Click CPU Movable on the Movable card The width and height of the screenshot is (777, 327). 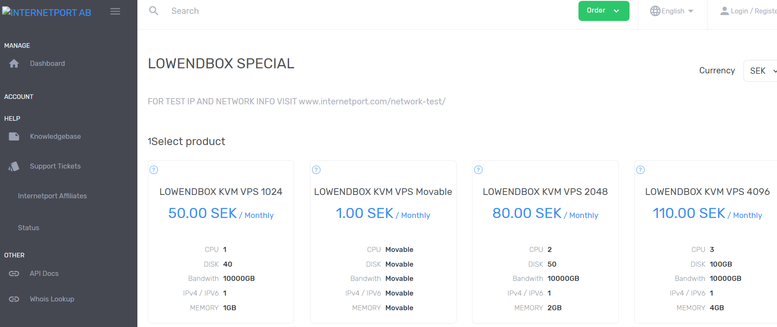click(x=390, y=249)
